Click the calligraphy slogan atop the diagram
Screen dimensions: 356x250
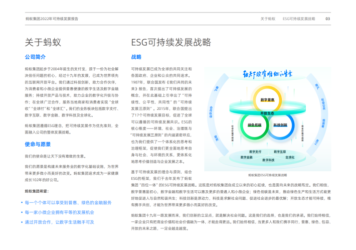click(267, 74)
